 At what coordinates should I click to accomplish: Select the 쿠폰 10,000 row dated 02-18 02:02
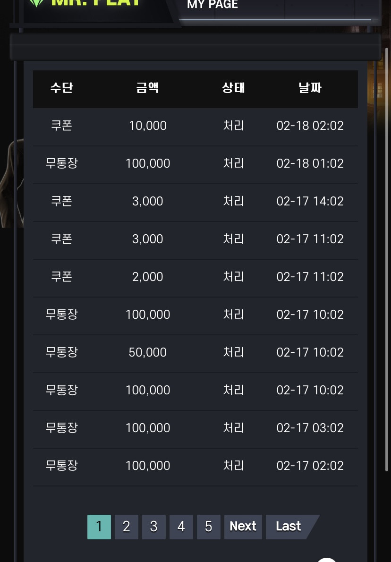coord(195,126)
